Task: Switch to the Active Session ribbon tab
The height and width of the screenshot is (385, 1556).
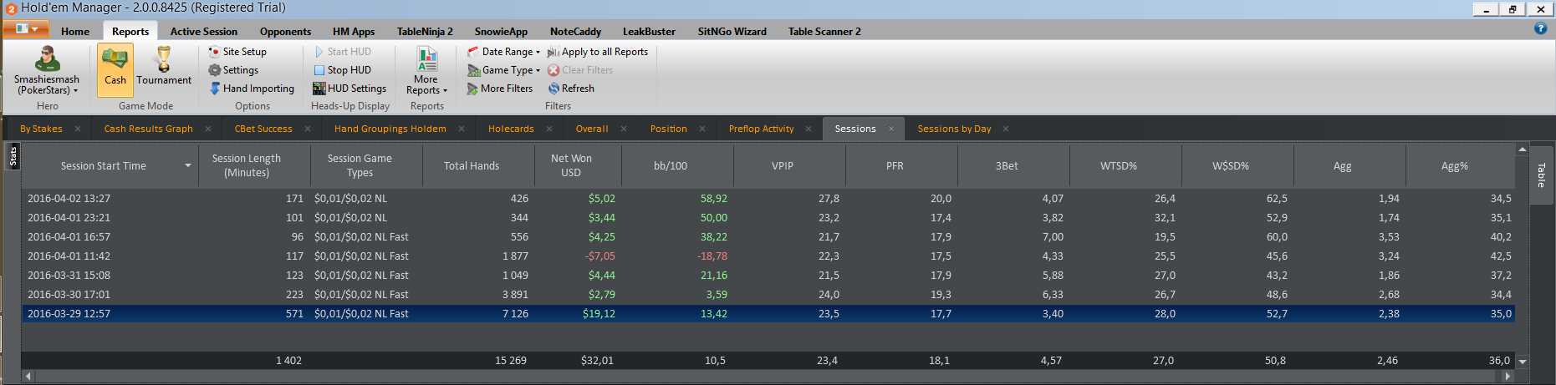Action: point(204,32)
